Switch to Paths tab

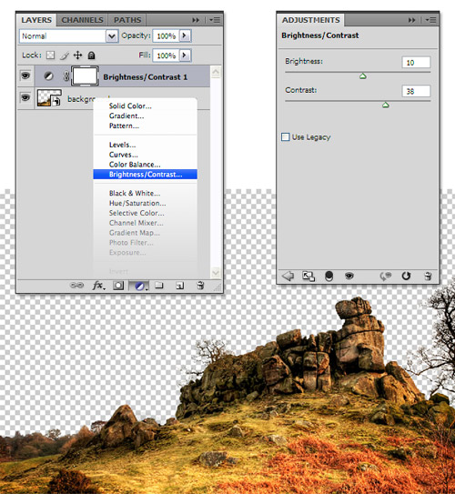point(127,20)
